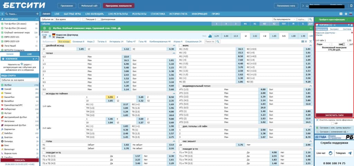Switch sidebar to LIVE tab
Screen dimensions: 354x166
(x=30, y=54)
